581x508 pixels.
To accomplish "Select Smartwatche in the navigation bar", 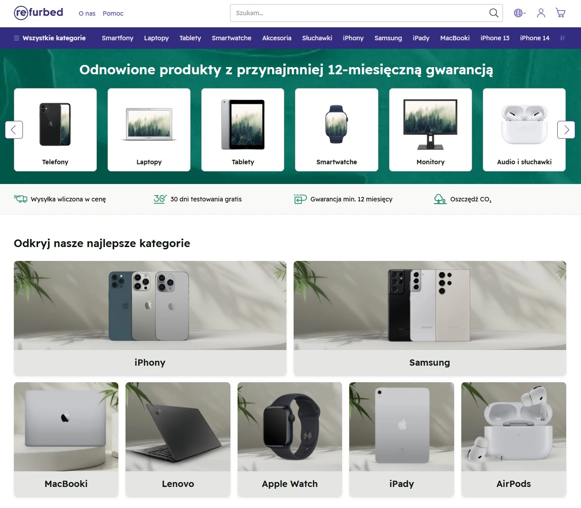I will click(x=231, y=38).
